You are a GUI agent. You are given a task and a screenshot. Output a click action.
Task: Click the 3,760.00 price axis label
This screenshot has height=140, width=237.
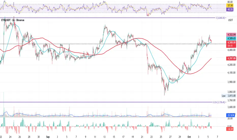tap(231, 100)
